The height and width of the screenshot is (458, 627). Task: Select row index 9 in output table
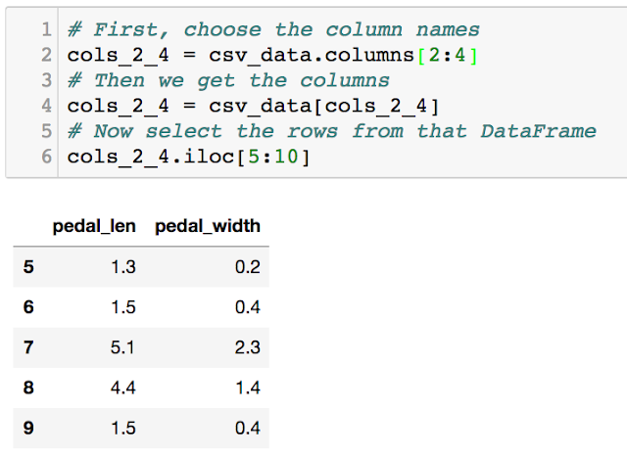[x=28, y=428]
